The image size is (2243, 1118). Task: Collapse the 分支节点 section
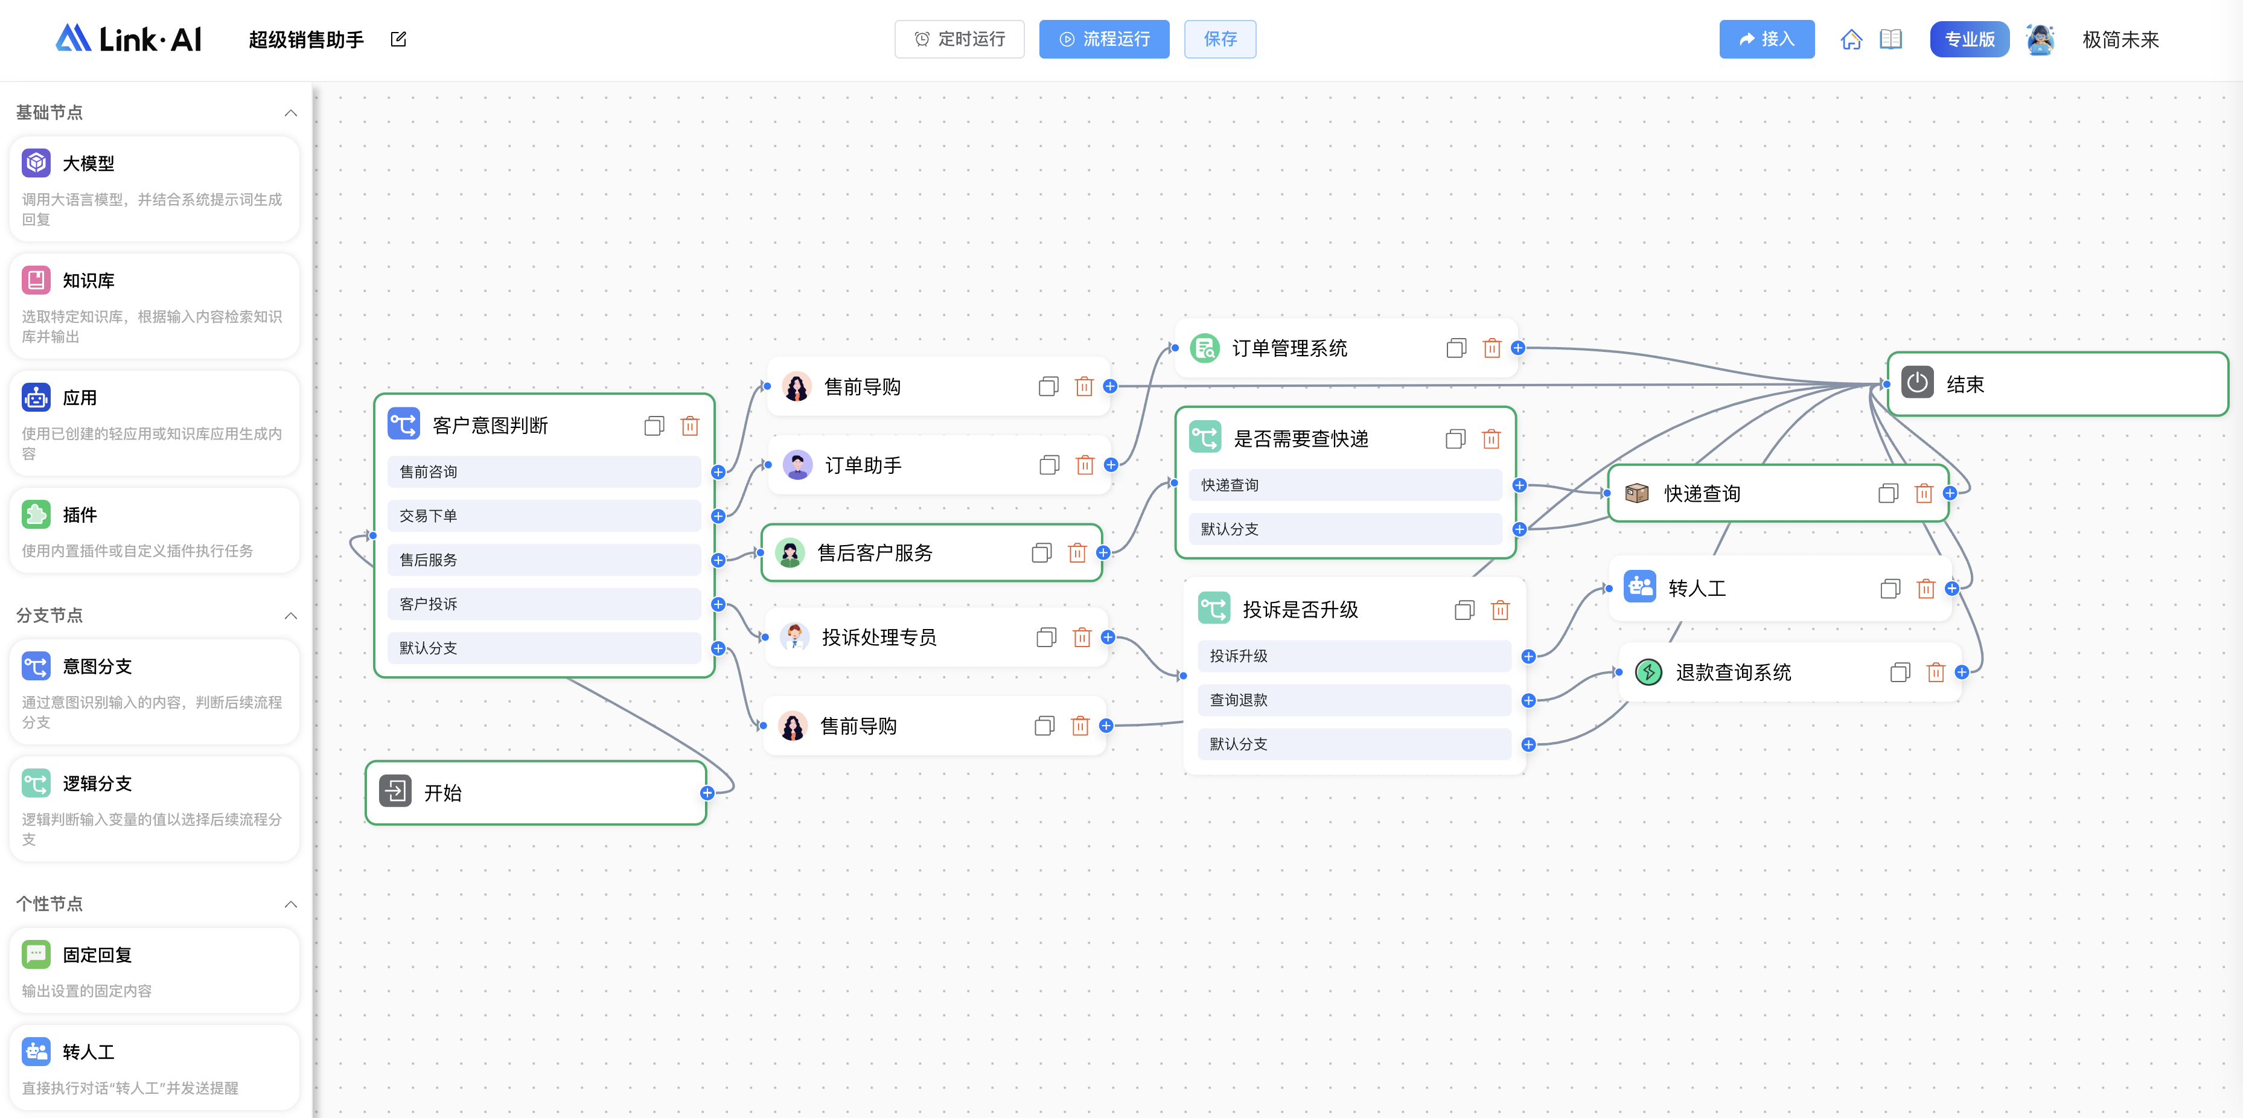[x=291, y=616]
